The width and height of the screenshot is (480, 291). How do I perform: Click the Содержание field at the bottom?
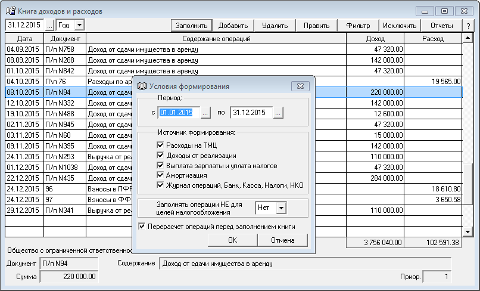pyautogui.click(x=305, y=264)
